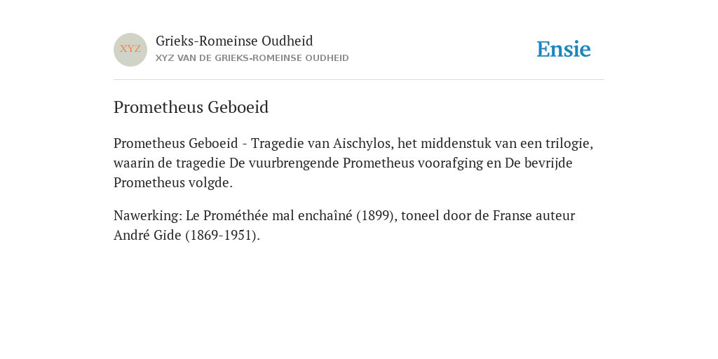Click the Nawerking paragraph about André Gide

click(x=344, y=225)
